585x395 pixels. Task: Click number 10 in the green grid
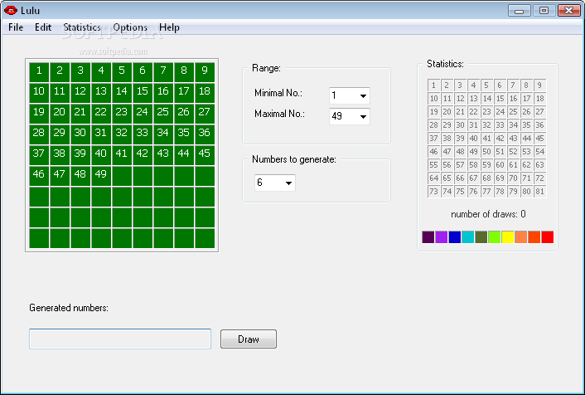pos(39,93)
